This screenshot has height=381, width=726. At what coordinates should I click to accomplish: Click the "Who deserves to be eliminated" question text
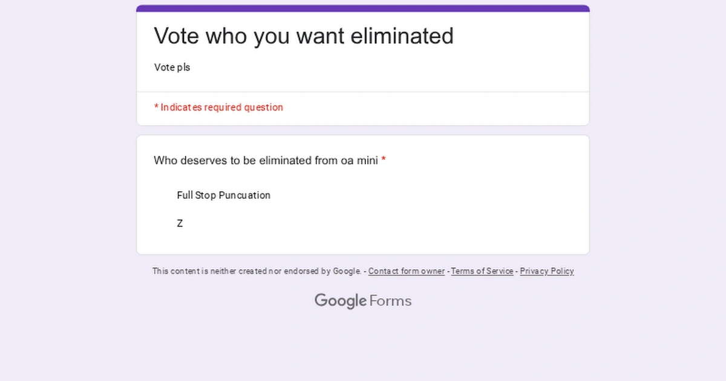pos(266,161)
